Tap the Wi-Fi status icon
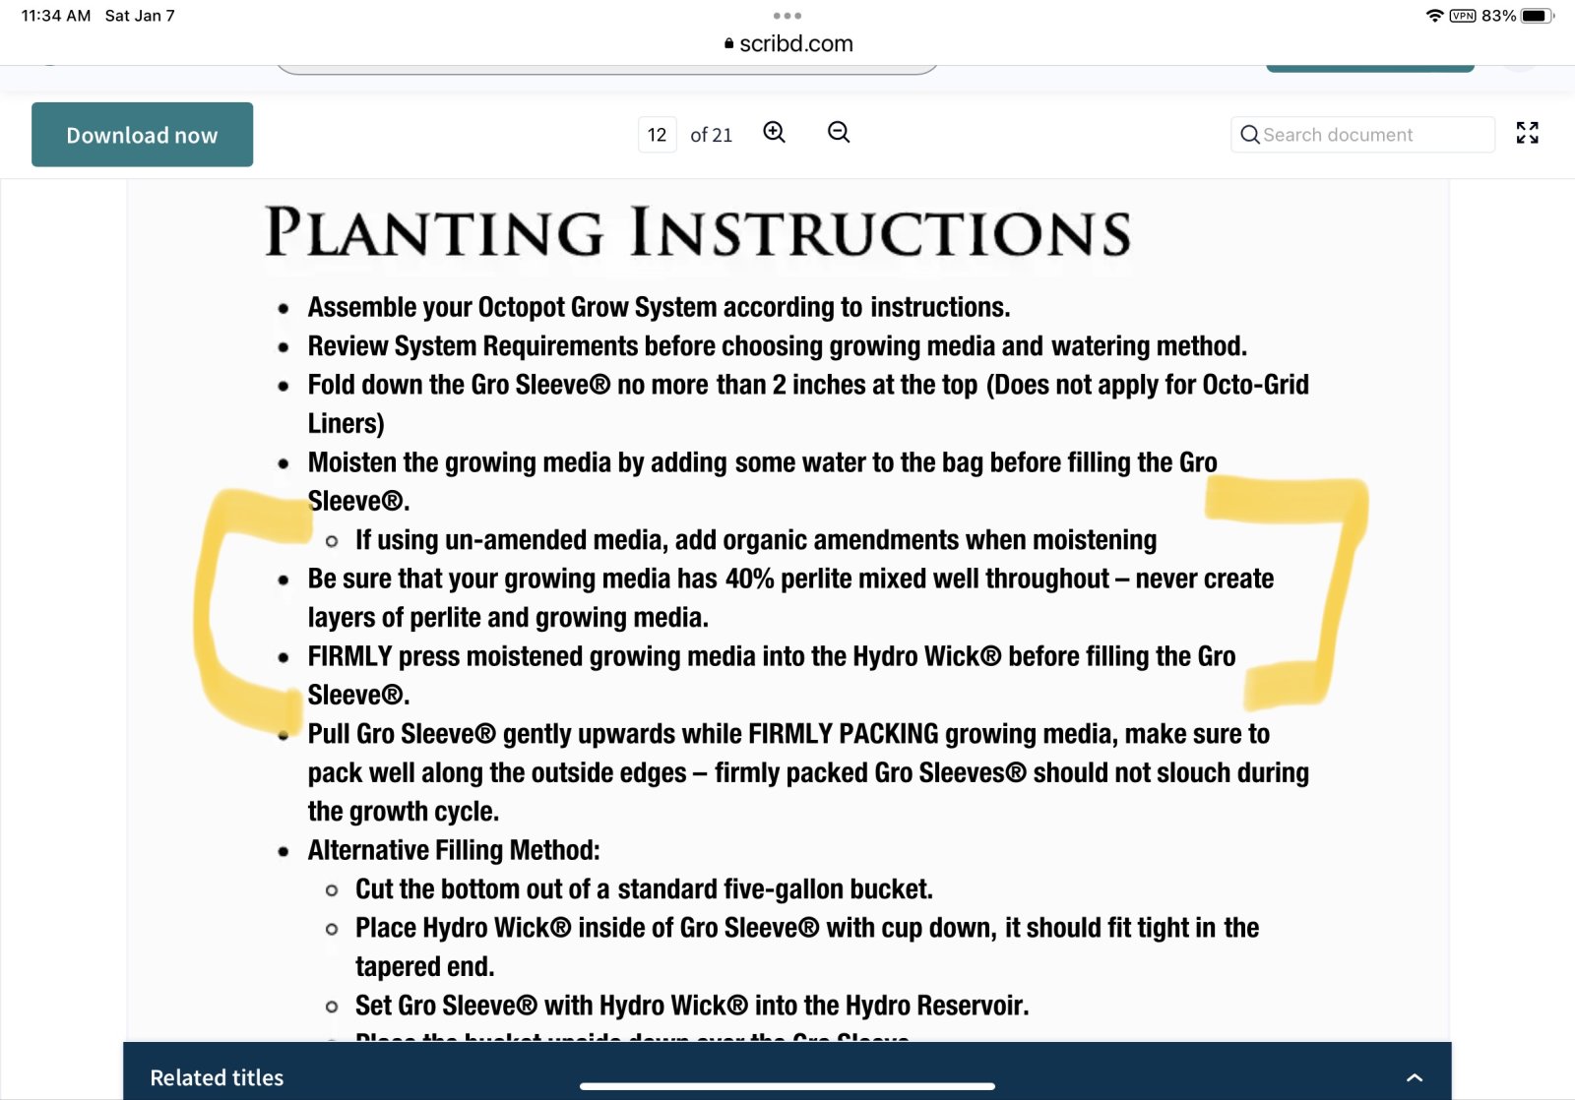The width and height of the screenshot is (1575, 1100). click(1434, 16)
